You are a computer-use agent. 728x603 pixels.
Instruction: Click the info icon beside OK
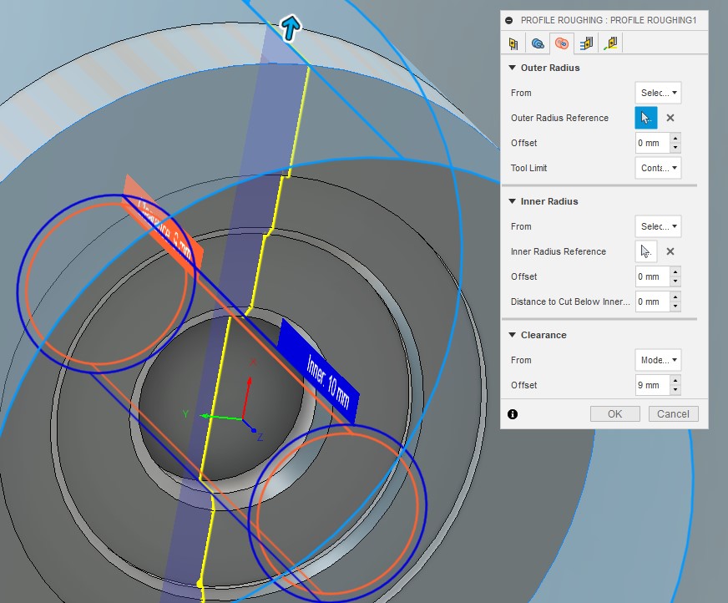(513, 413)
